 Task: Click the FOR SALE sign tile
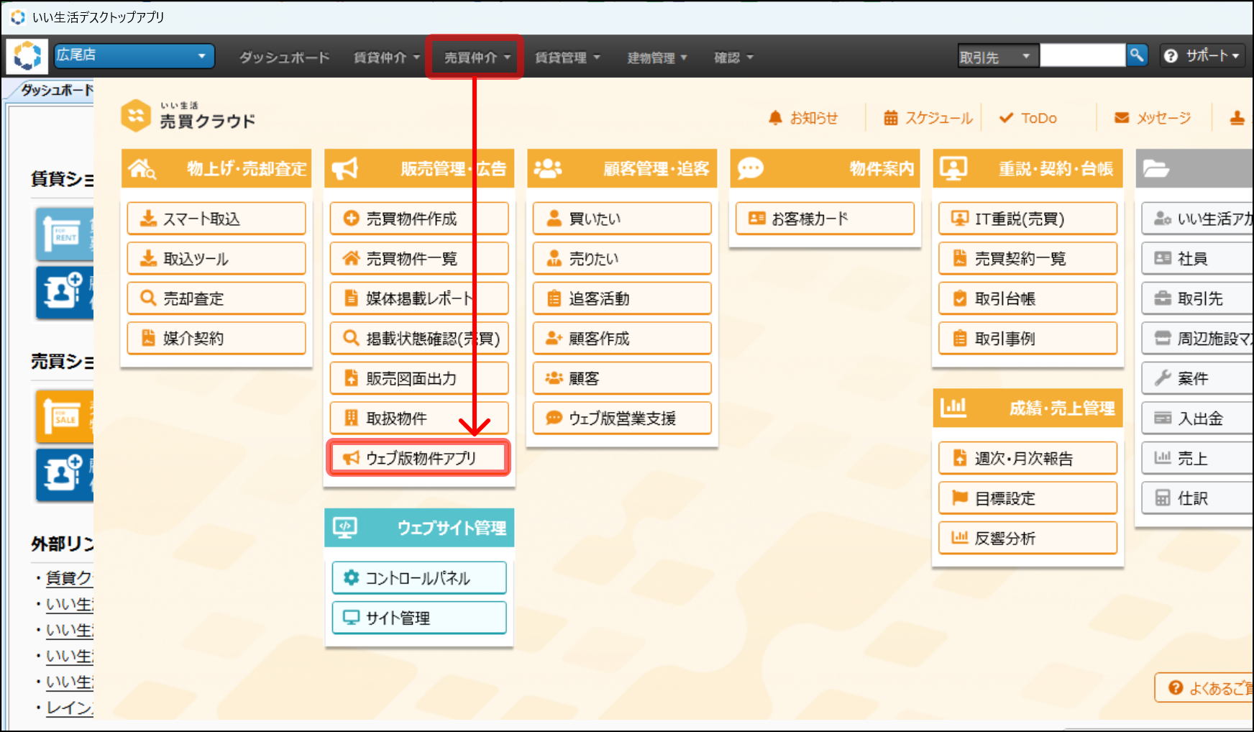[x=65, y=416]
